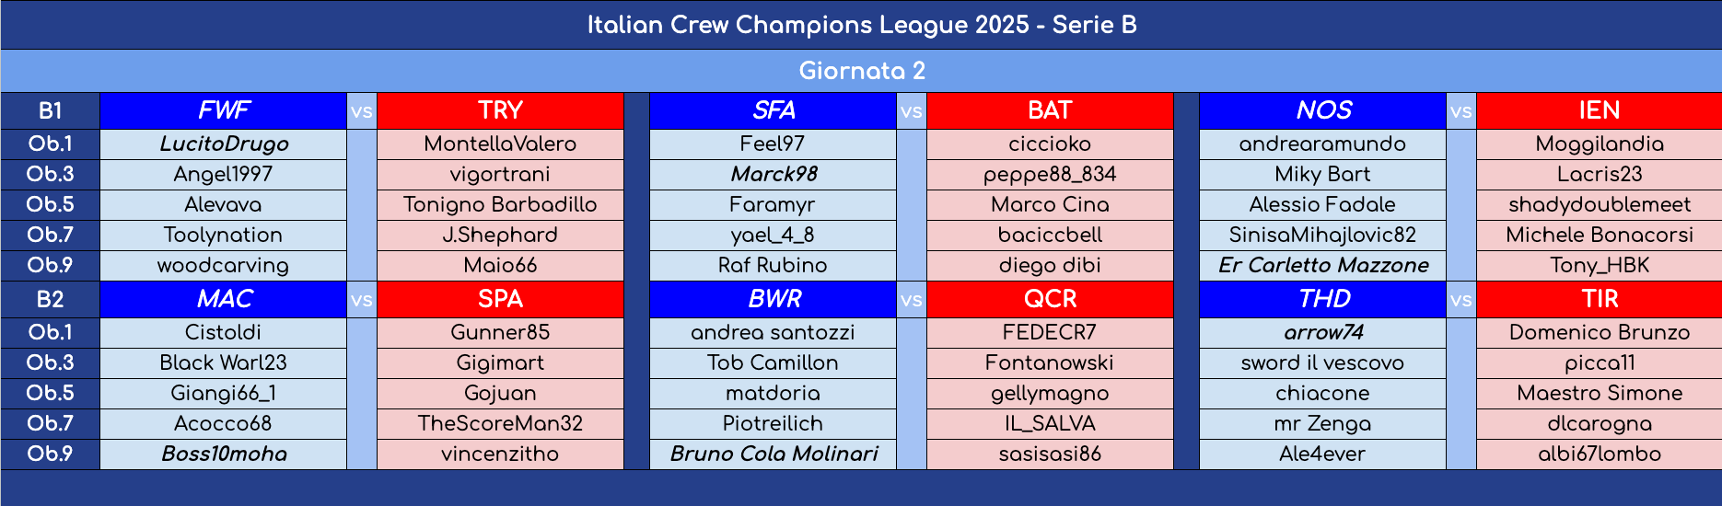Select the B2 group label cell
Screen dimensions: 1722x506
click(x=50, y=299)
